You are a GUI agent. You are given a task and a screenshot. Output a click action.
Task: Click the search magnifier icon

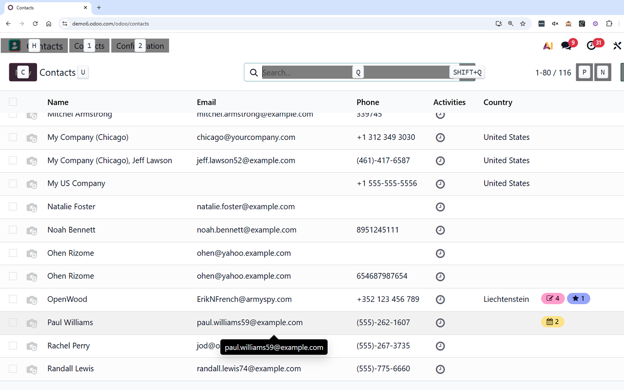click(253, 73)
